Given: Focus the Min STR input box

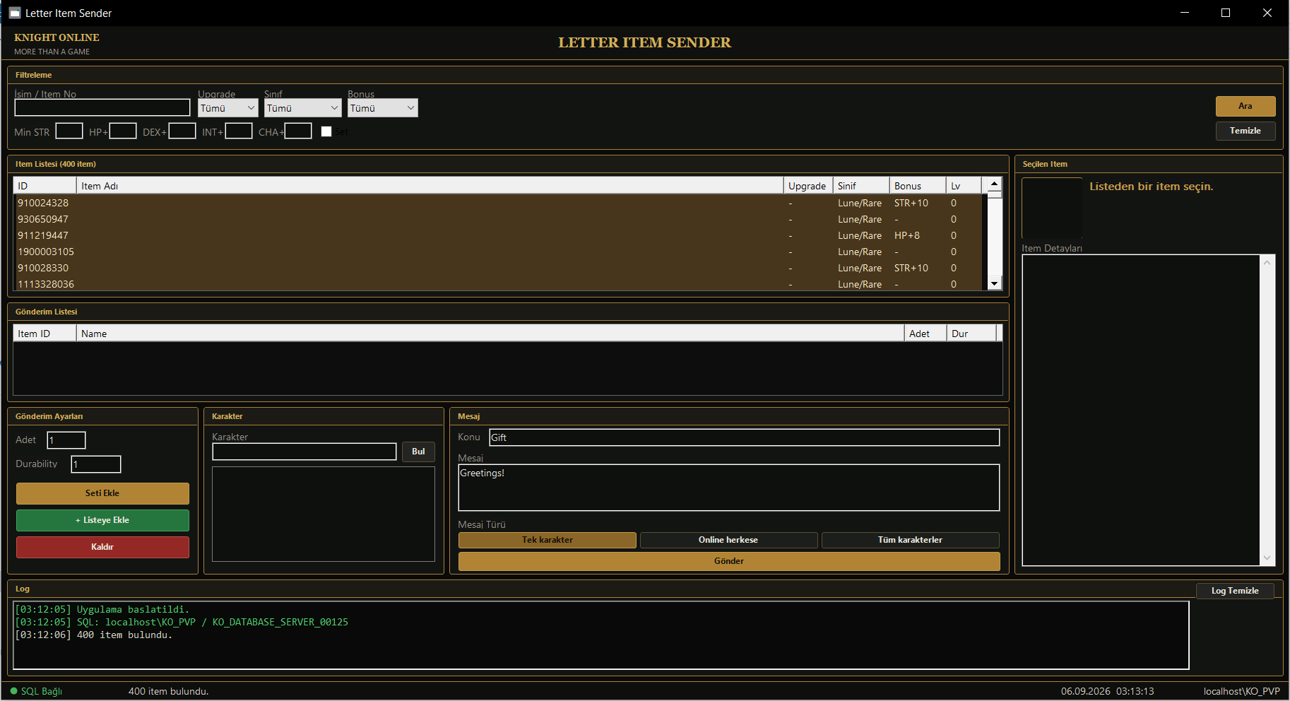Looking at the screenshot, I should 69,131.
